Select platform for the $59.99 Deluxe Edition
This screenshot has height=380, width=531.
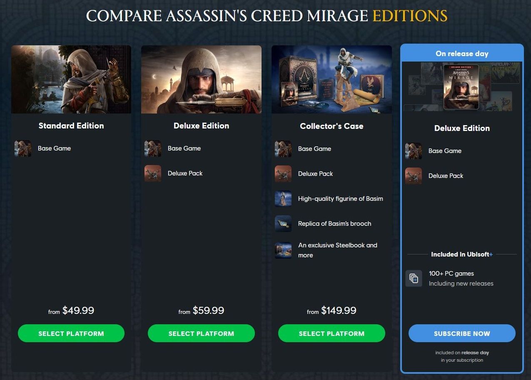tap(201, 333)
